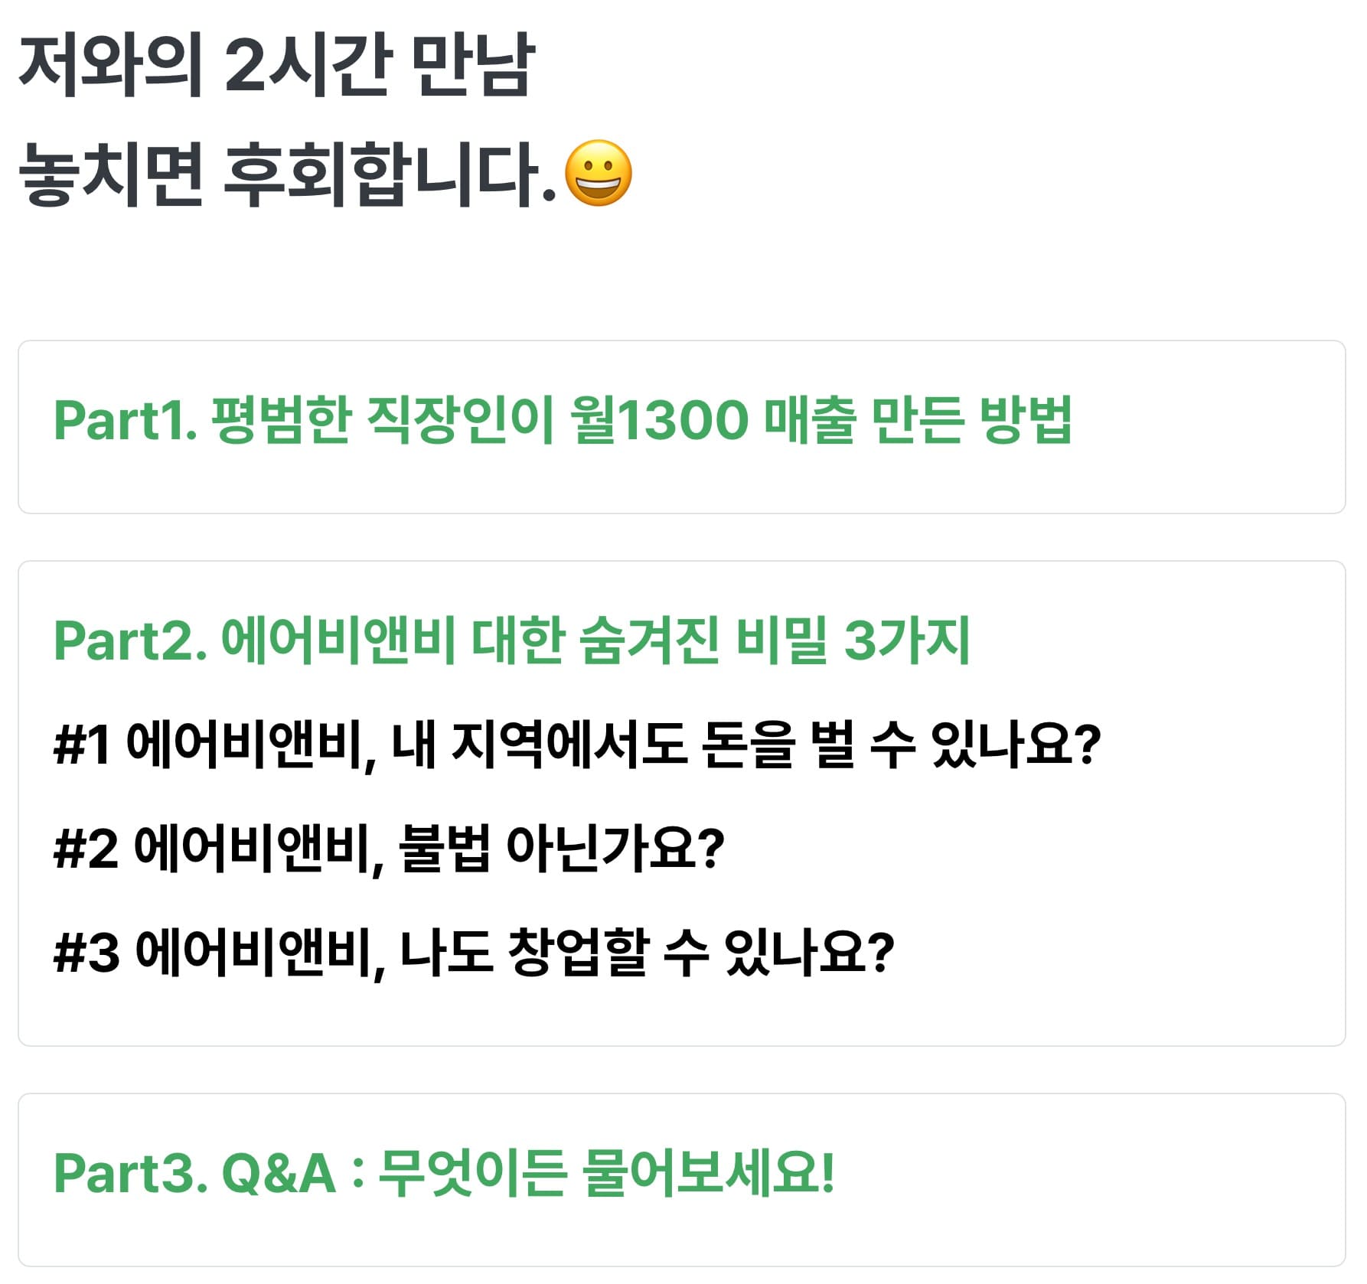Click the 'Part3.' label in green

[131, 1174]
